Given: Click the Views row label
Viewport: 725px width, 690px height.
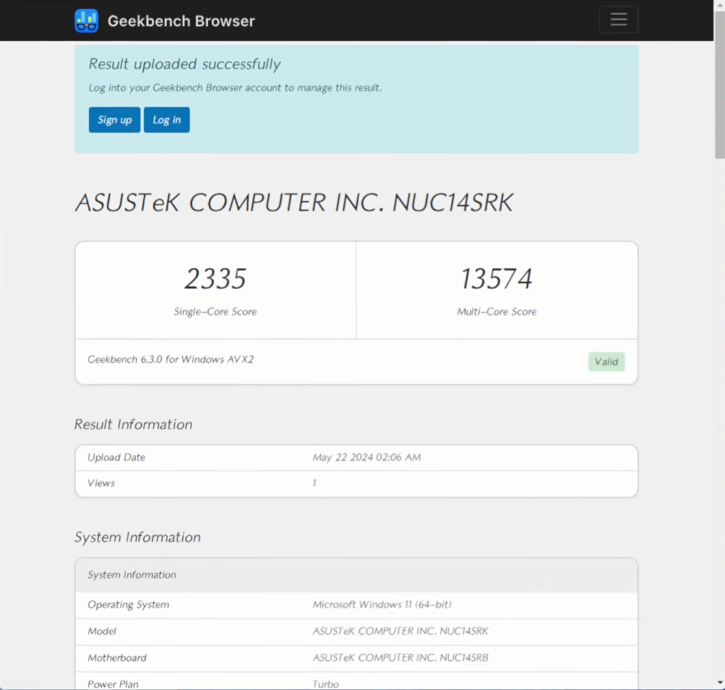Looking at the screenshot, I should coord(101,483).
